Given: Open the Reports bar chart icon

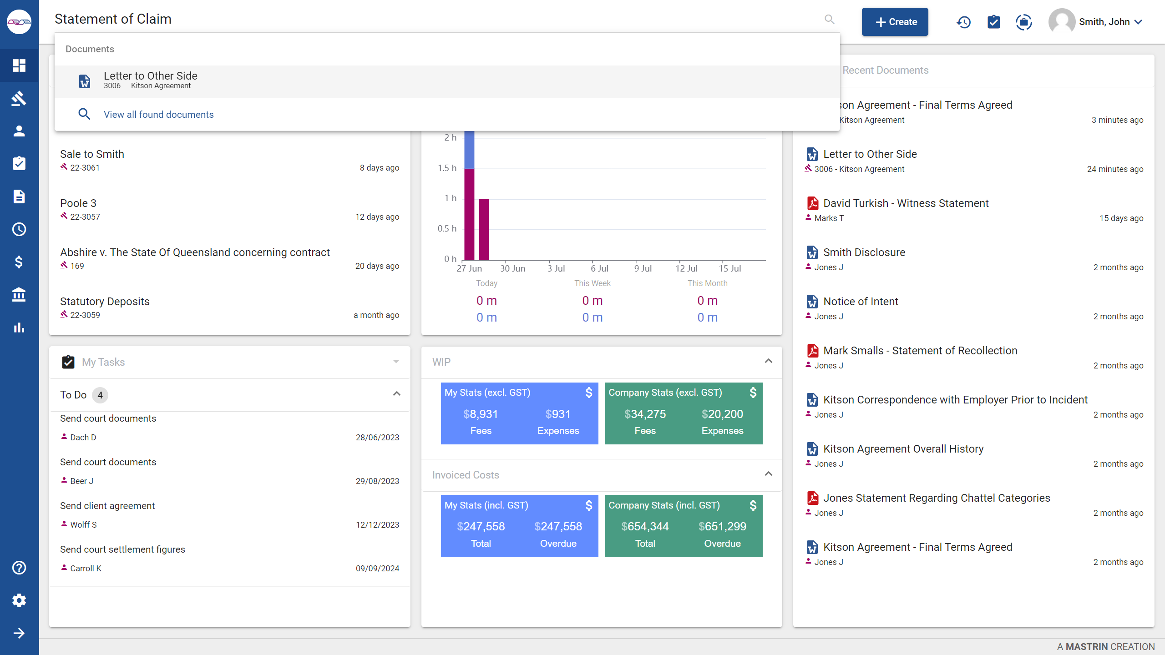Looking at the screenshot, I should (x=19, y=327).
